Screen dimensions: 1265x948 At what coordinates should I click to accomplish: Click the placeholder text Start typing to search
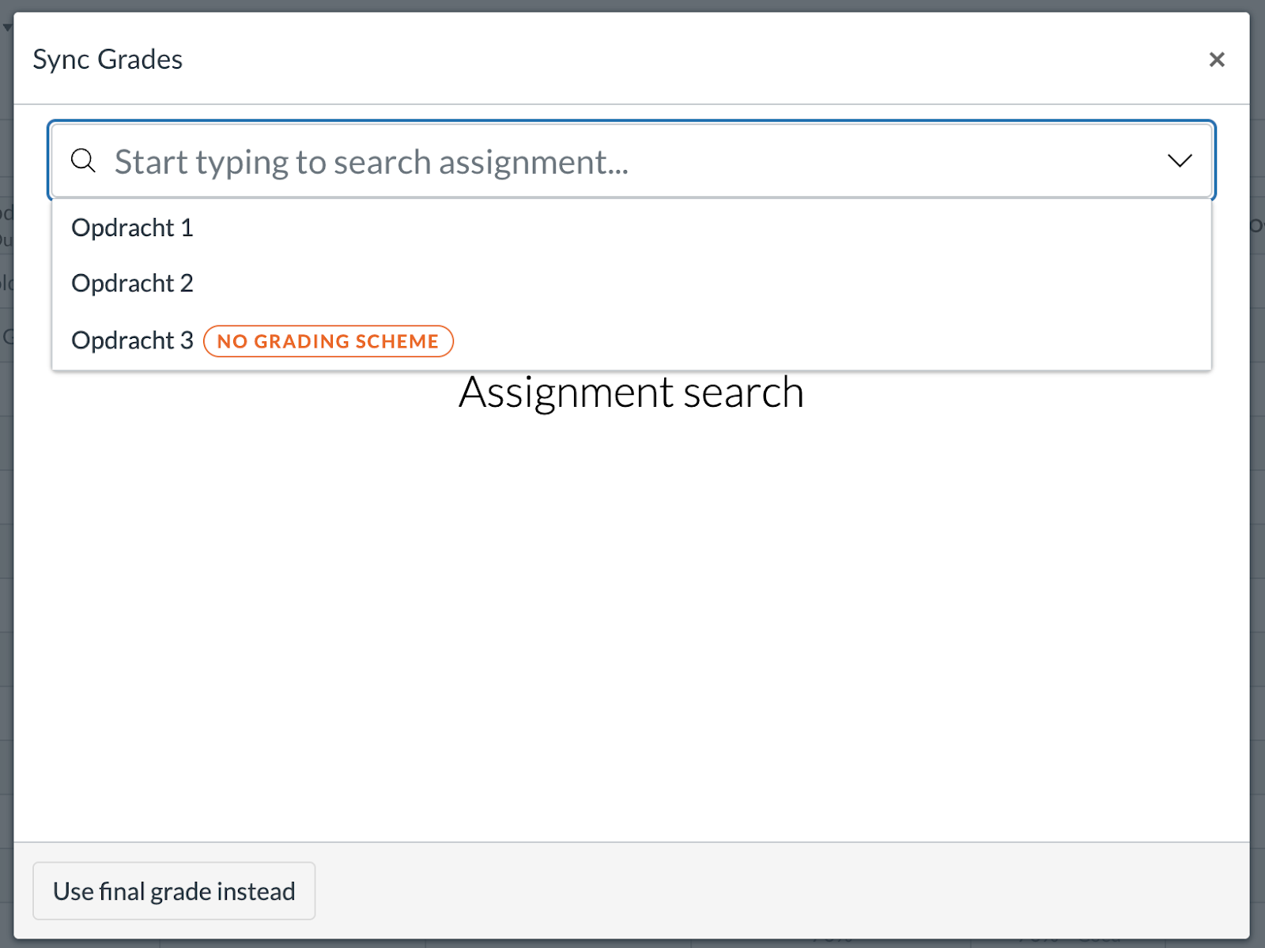(x=372, y=162)
